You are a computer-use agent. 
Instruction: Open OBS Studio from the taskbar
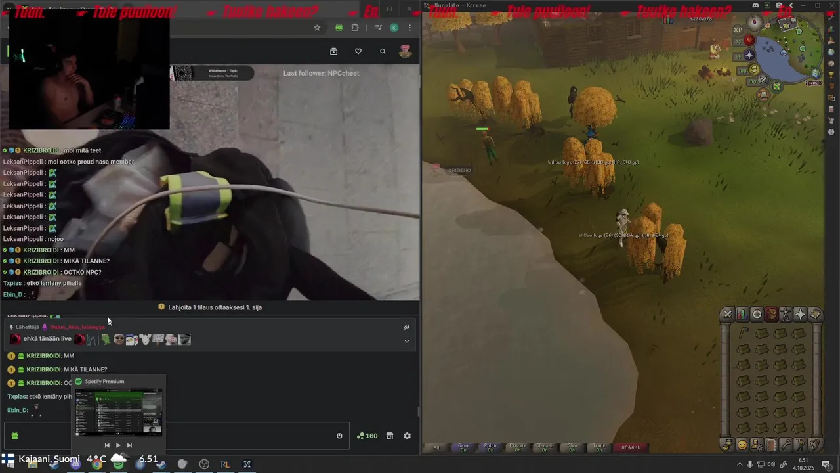pos(204,464)
